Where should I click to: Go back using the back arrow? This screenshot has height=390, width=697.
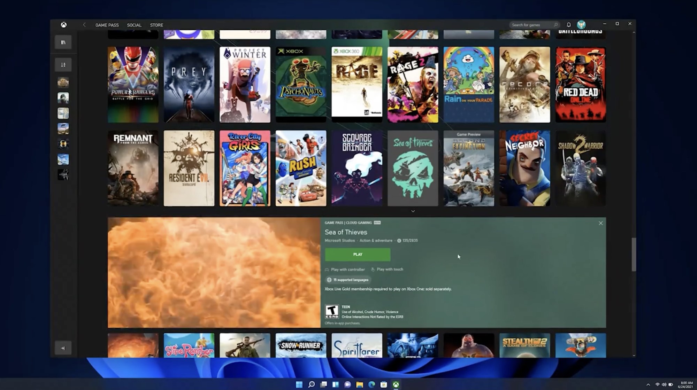tap(84, 25)
